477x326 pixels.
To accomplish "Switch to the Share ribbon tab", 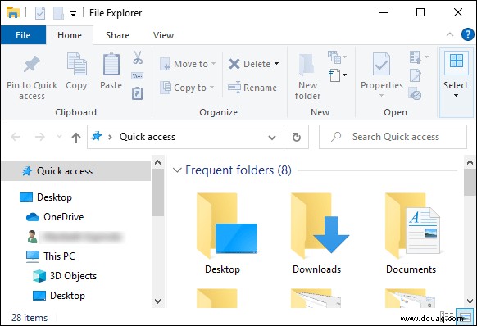I will click(117, 35).
